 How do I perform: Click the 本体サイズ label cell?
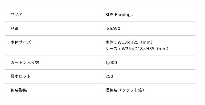coord(53,46)
